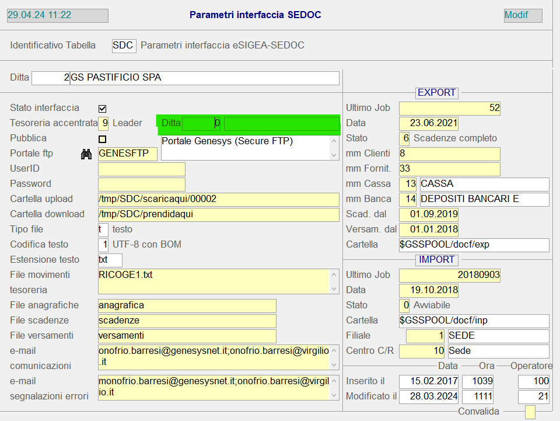Click the binoculars lookup icon beside Portale ftp
Image resolution: width=560 pixels, height=421 pixels.
[x=87, y=154]
